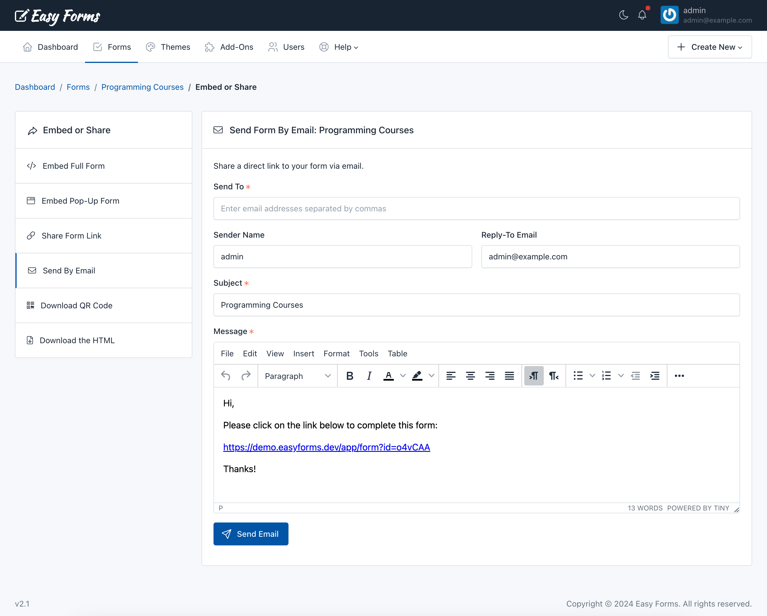The height and width of the screenshot is (616, 767).
Task: Focus the Reply-To Email field
Action: [610, 257]
